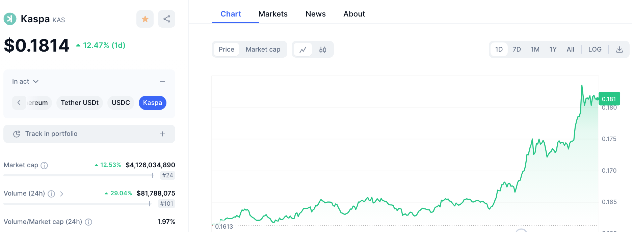This screenshot has width=632, height=232.
Task: Click the Kaspa logo icon
Action: point(10,19)
